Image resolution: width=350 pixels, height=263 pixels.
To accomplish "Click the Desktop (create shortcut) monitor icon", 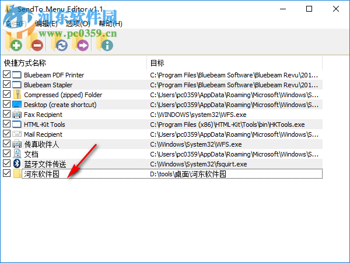I will (x=17, y=104).
